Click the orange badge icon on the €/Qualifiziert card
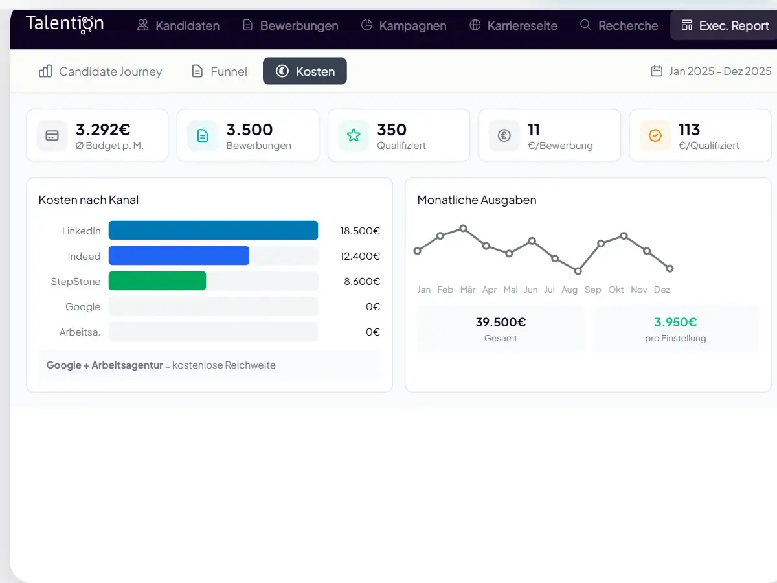The height and width of the screenshot is (583, 777). 655,135
